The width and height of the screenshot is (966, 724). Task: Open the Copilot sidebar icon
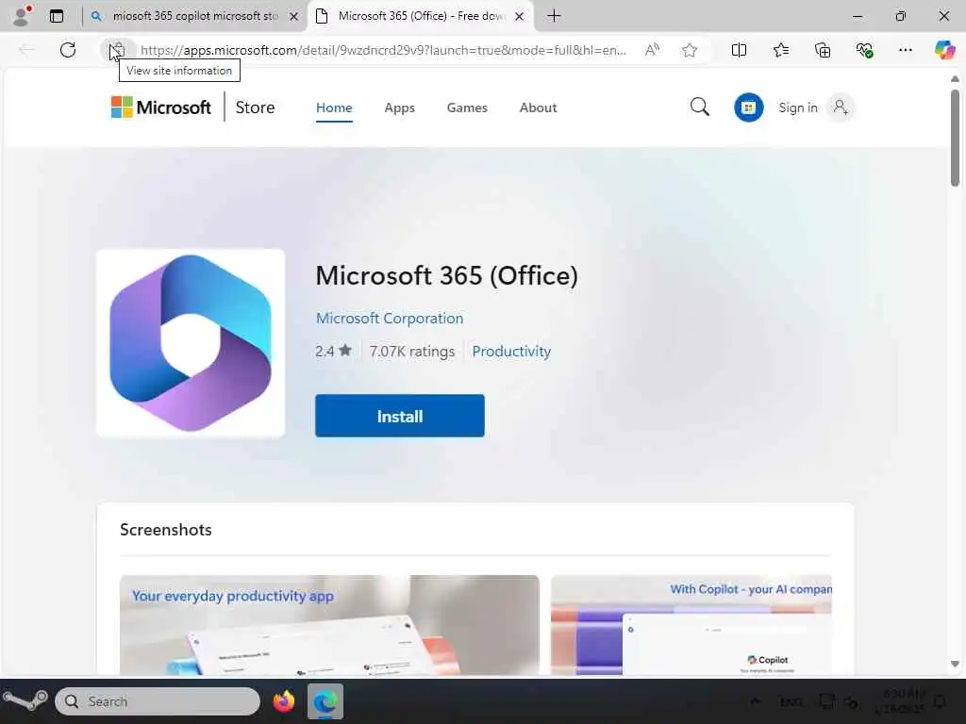point(944,50)
